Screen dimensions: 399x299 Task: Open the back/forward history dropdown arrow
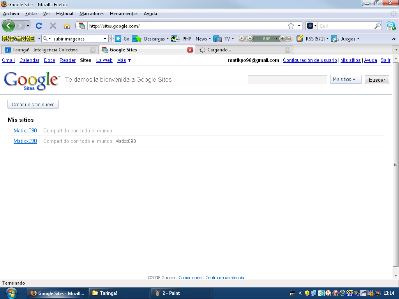pyautogui.click(x=28, y=26)
